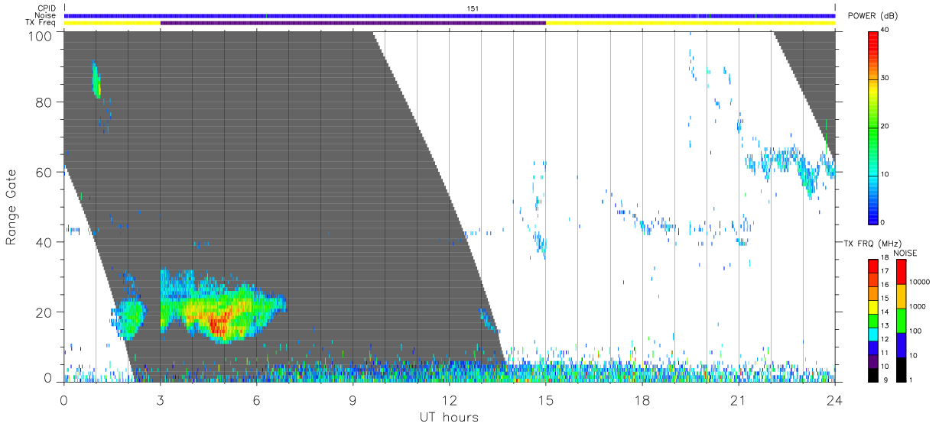Click the yellow segment of Noise color bar
939x433 pixels.
(902, 296)
